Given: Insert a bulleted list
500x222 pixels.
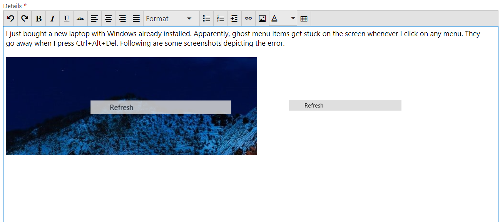Looking at the screenshot, I should point(207,18).
